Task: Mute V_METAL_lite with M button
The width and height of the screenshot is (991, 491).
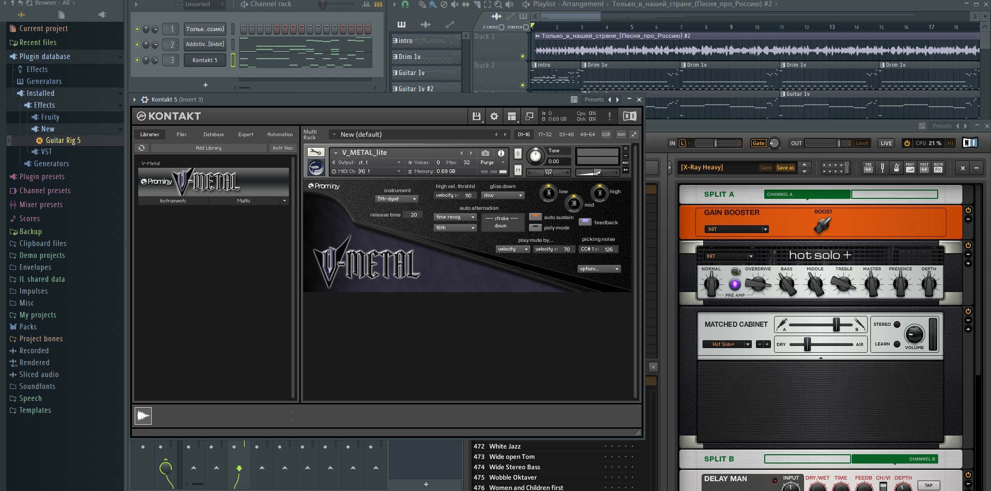Action: [x=518, y=170]
